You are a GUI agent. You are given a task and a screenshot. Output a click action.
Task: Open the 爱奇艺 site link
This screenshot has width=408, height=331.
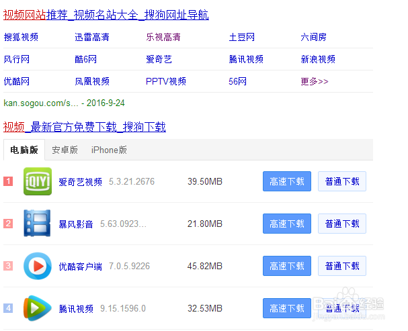[x=159, y=59]
